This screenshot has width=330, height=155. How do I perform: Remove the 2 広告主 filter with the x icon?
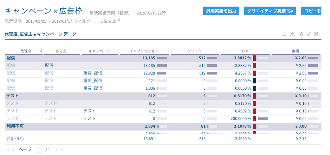tap(119, 20)
